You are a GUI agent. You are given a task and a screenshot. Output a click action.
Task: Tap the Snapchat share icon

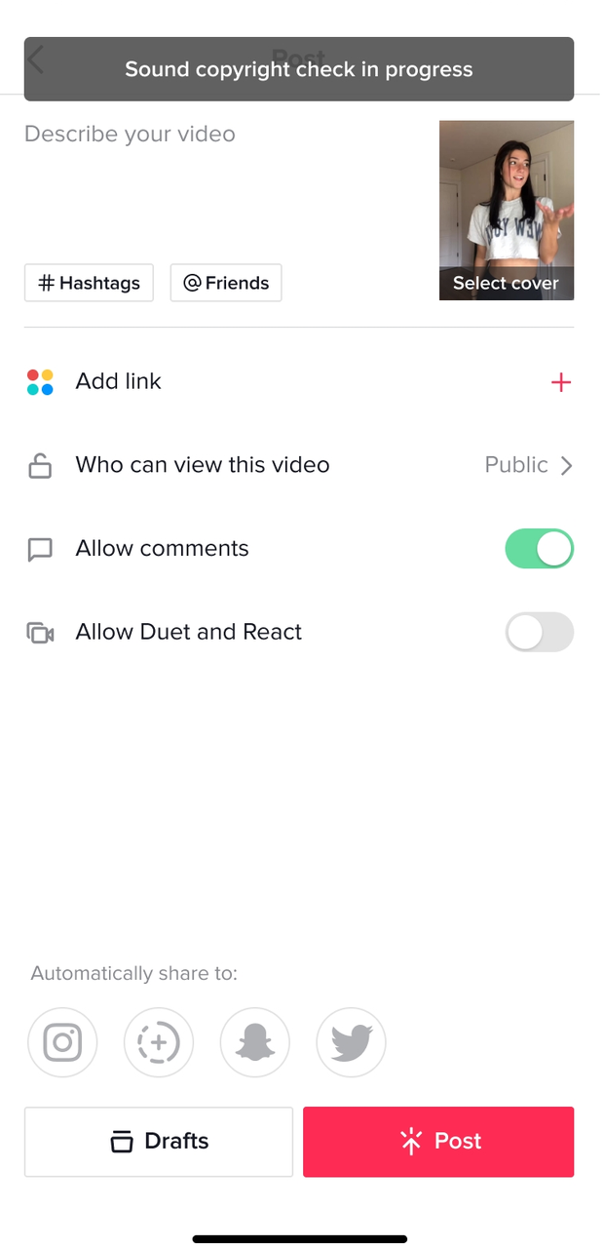point(255,1042)
